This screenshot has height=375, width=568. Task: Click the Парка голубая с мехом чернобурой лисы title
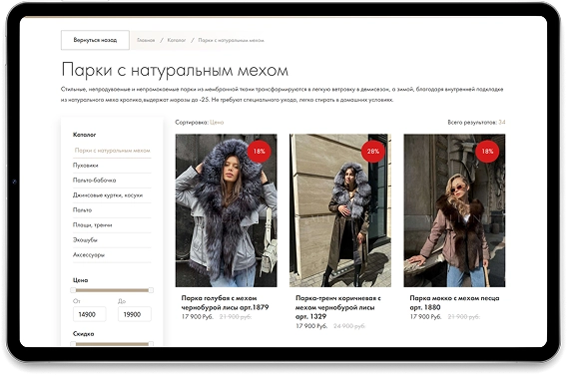click(x=225, y=303)
